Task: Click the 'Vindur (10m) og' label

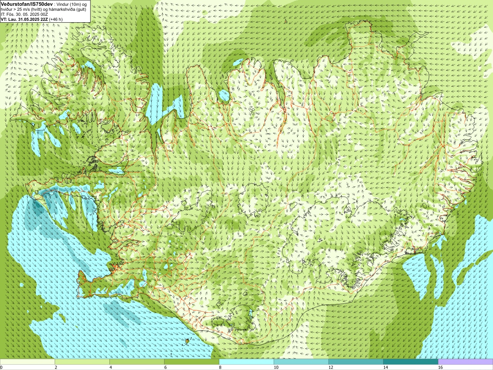Action: tap(71, 4)
